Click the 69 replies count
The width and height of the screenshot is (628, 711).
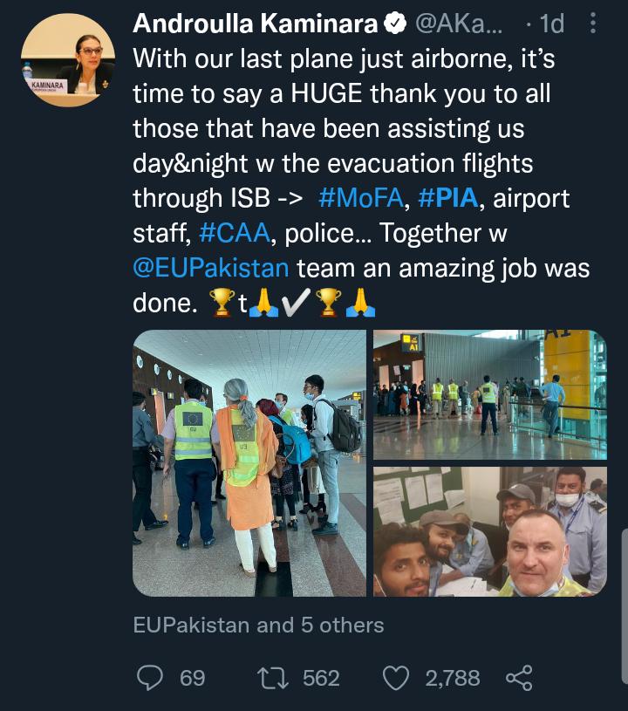click(192, 677)
